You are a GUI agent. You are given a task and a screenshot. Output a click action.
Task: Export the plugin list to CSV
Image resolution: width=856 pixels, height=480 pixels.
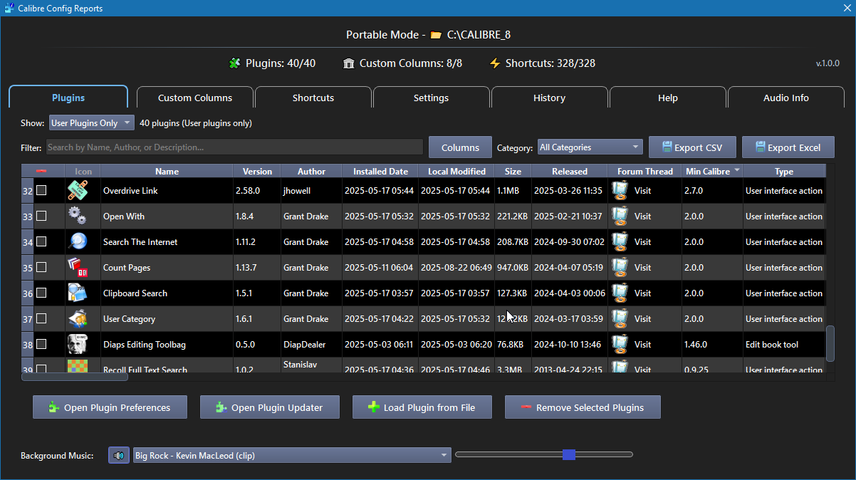692,147
